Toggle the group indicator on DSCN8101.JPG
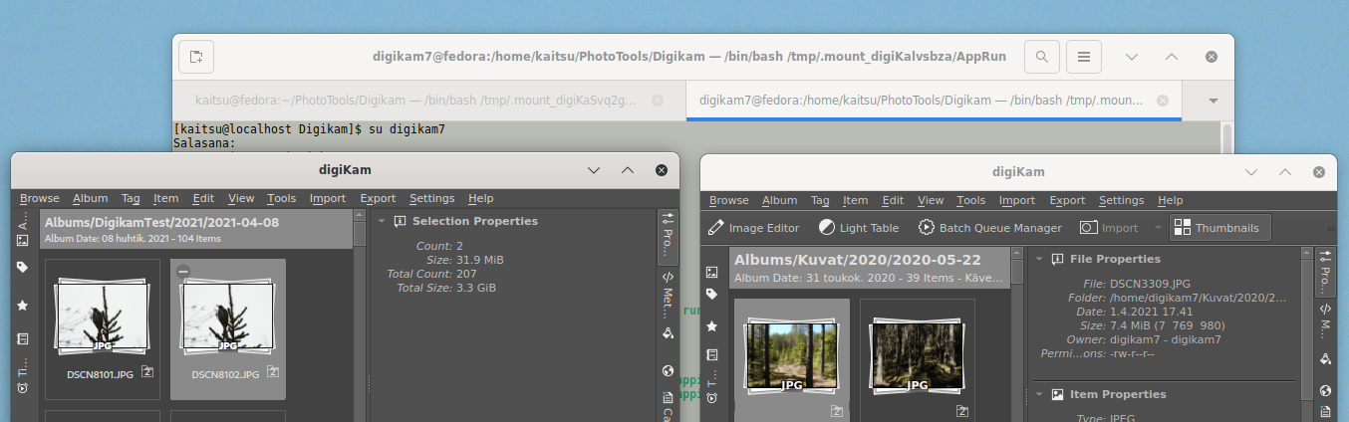Viewport: 1349px width, 422px height. 147,371
